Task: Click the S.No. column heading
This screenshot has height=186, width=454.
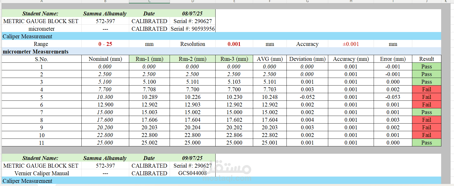Action: (x=41, y=59)
